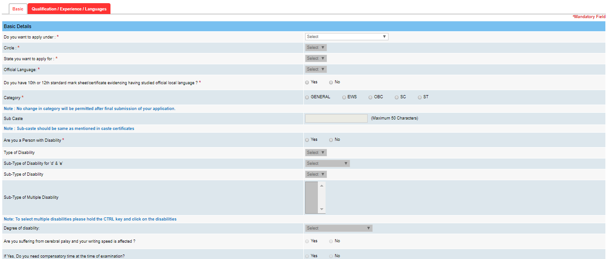
Task: Select Yes for cerebral palsy question
Action: 307,241
